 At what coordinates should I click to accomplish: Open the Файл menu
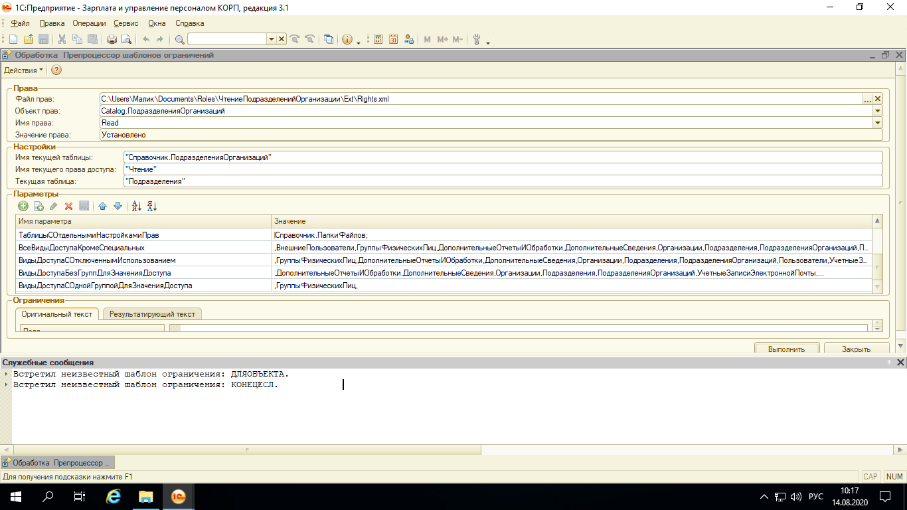point(21,23)
